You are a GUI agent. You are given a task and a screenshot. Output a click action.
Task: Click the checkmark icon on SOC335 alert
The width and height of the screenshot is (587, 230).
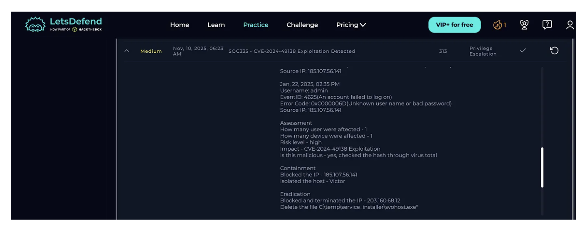click(x=523, y=51)
